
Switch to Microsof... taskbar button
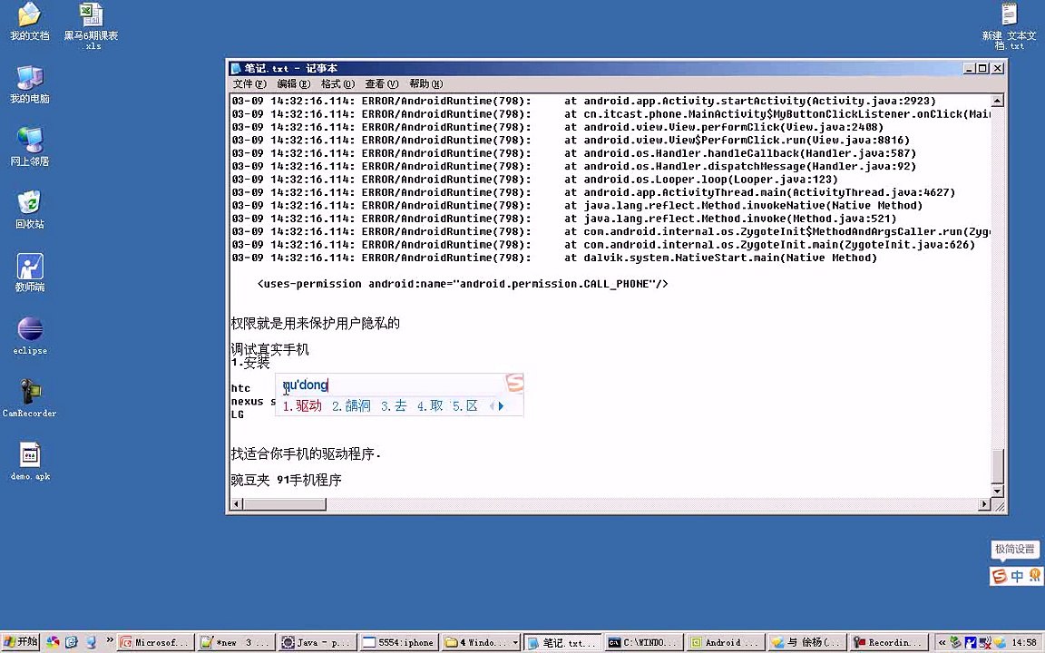(157, 642)
